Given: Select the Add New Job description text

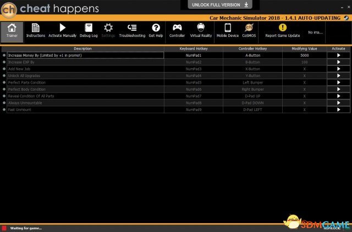Looking at the screenshot, I should (19, 69).
